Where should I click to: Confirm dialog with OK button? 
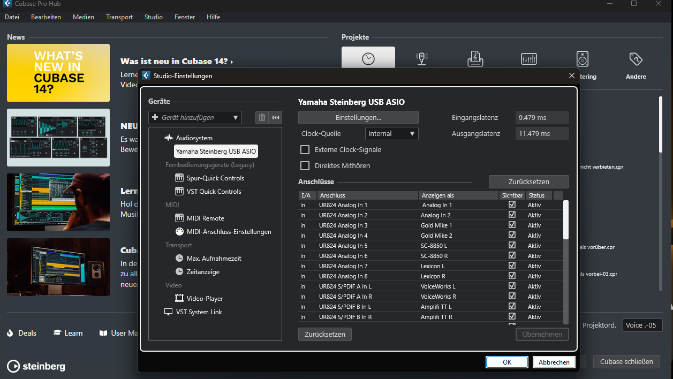(x=507, y=362)
